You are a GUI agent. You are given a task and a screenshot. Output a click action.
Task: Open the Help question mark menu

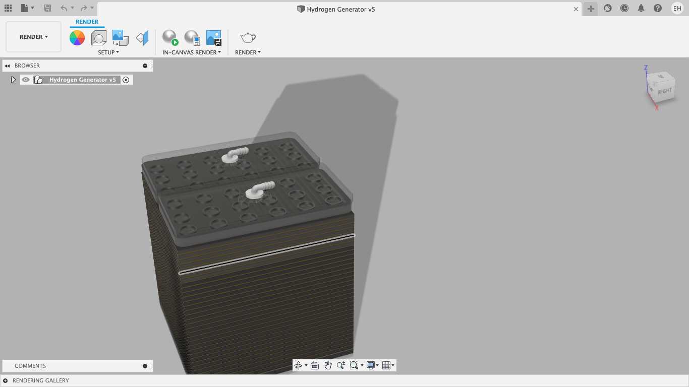pyautogui.click(x=658, y=8)
